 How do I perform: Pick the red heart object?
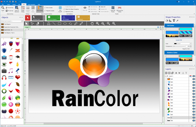point(17,77)
